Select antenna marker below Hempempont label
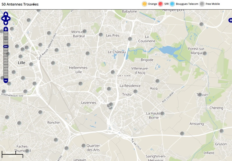232x161 pixels. point(202,24)
